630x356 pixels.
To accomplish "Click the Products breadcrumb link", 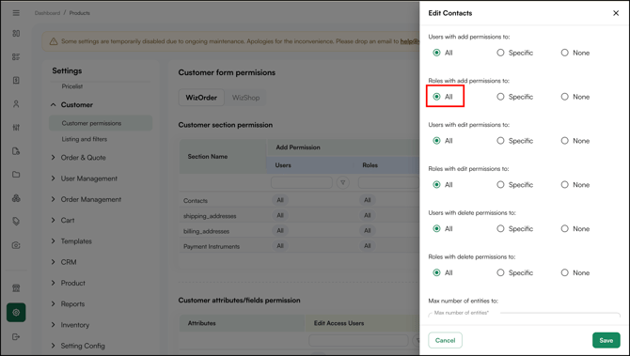I will pyautogui.click(x=80, y=13).
